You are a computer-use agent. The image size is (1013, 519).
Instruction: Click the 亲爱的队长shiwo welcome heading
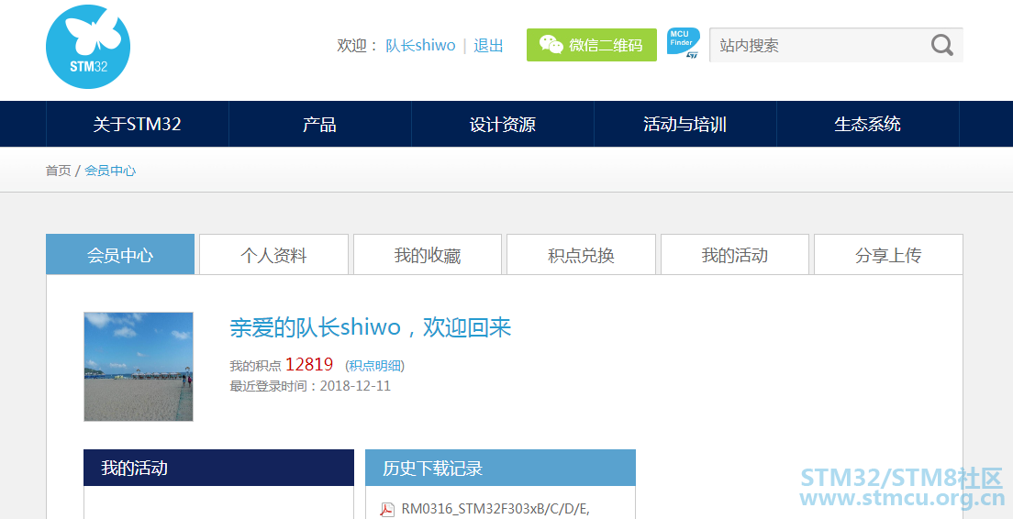click(371, 328)
